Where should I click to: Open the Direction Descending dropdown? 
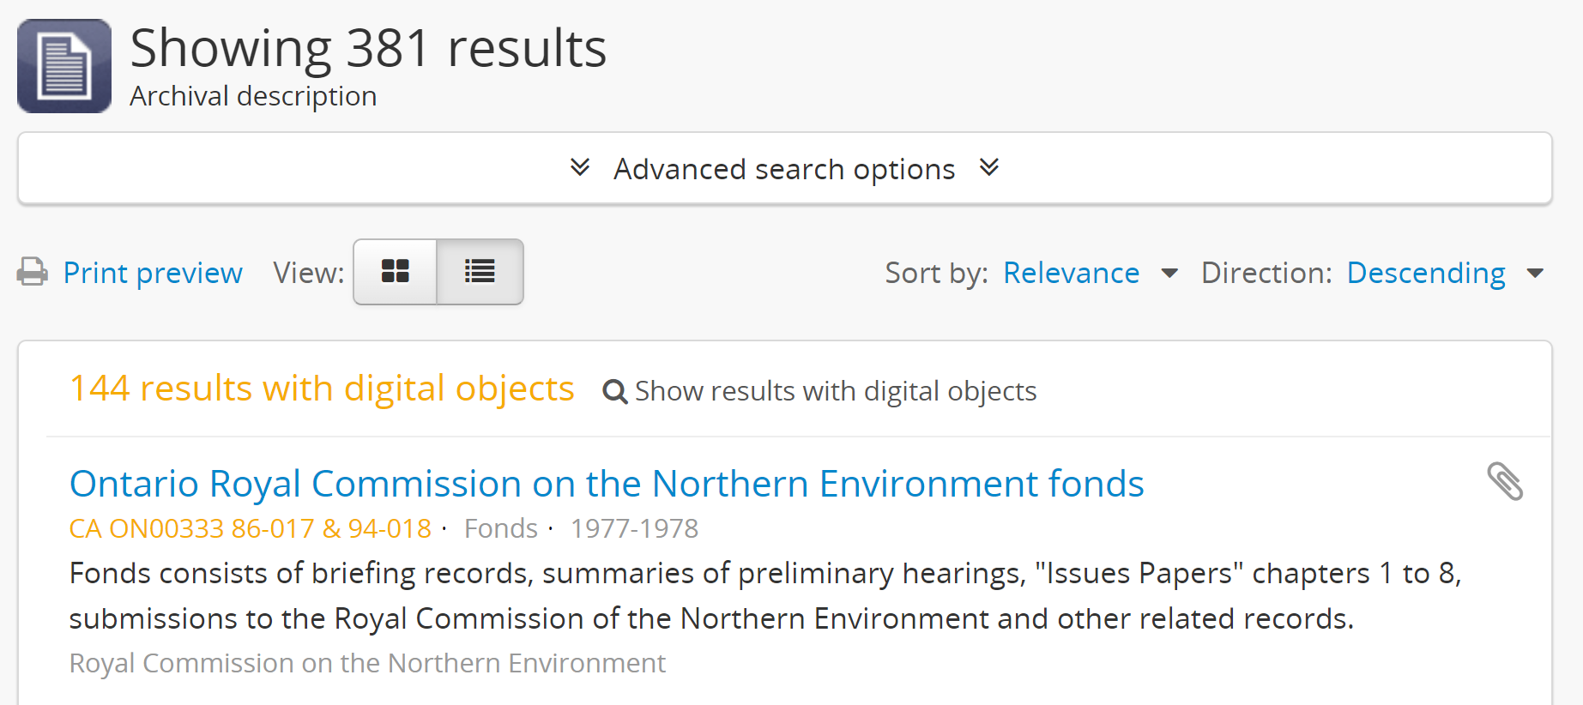(x=1426, y=273)
